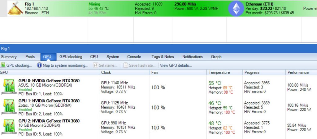
Task: Sort by the GPU column header
Action: [x=50, y=72]
